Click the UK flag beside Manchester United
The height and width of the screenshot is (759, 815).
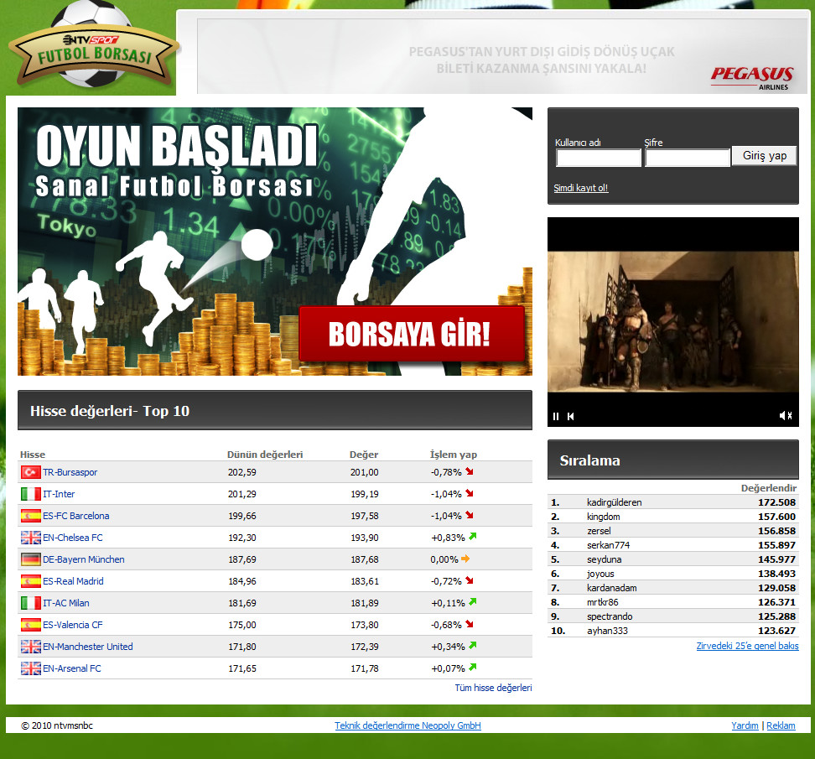pyautogui.click(x=31, y=647)
